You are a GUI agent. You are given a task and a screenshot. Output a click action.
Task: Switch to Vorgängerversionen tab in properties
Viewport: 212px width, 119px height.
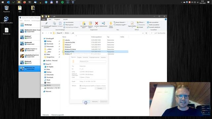[94, 57]
